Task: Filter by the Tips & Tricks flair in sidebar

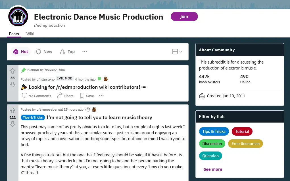Action: (214, 131)
